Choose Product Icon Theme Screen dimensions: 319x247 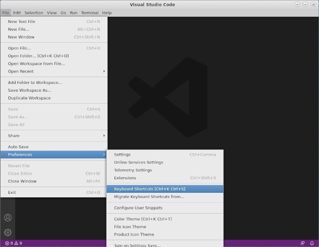pyautogui.click(x=165, y=234)
